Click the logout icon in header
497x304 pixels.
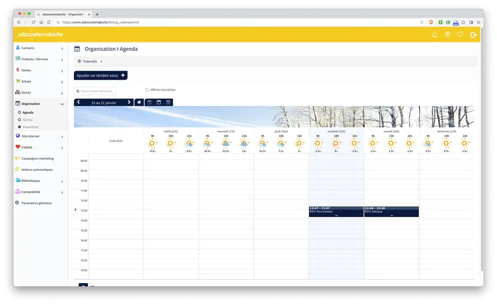tap(474, 35)
